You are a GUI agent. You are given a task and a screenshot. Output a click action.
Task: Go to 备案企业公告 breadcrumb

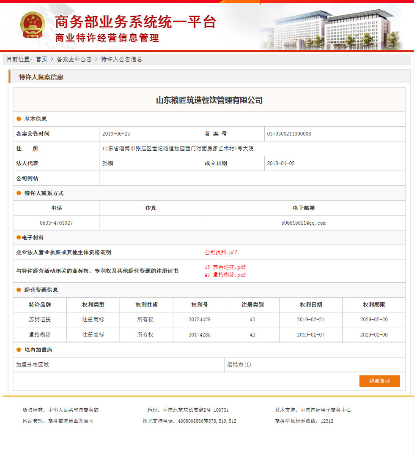(74, 60)
